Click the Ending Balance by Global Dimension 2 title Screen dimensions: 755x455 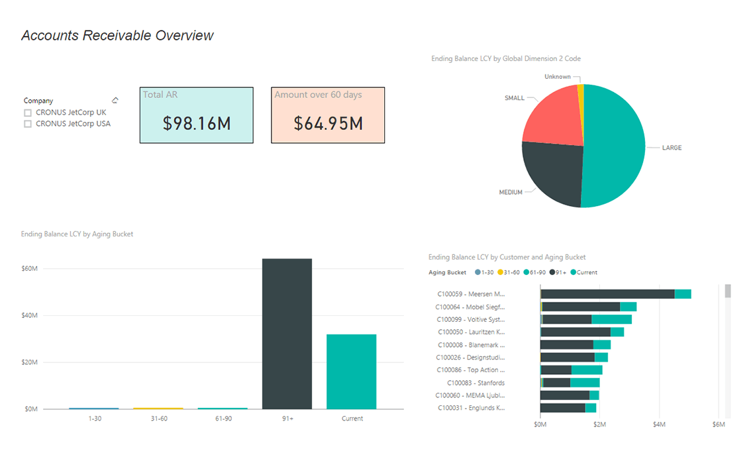[x=506, y=59]
